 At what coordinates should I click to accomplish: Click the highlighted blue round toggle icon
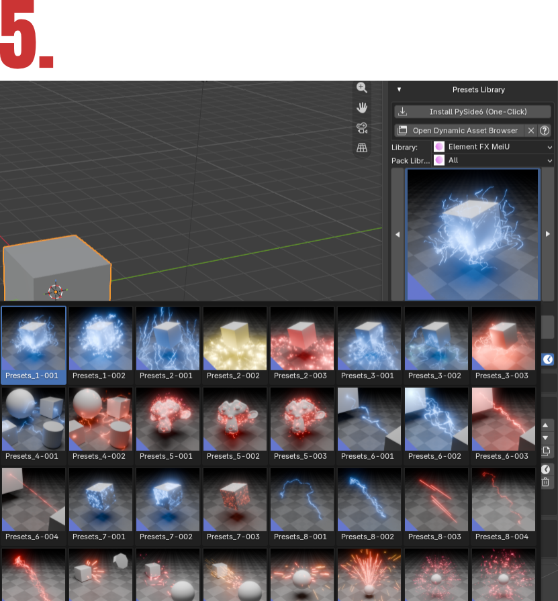[x=548, y=359]
